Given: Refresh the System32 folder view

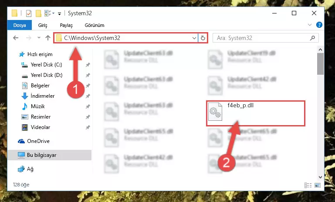Looking at the screenshot, I should (x=203, y=38).
